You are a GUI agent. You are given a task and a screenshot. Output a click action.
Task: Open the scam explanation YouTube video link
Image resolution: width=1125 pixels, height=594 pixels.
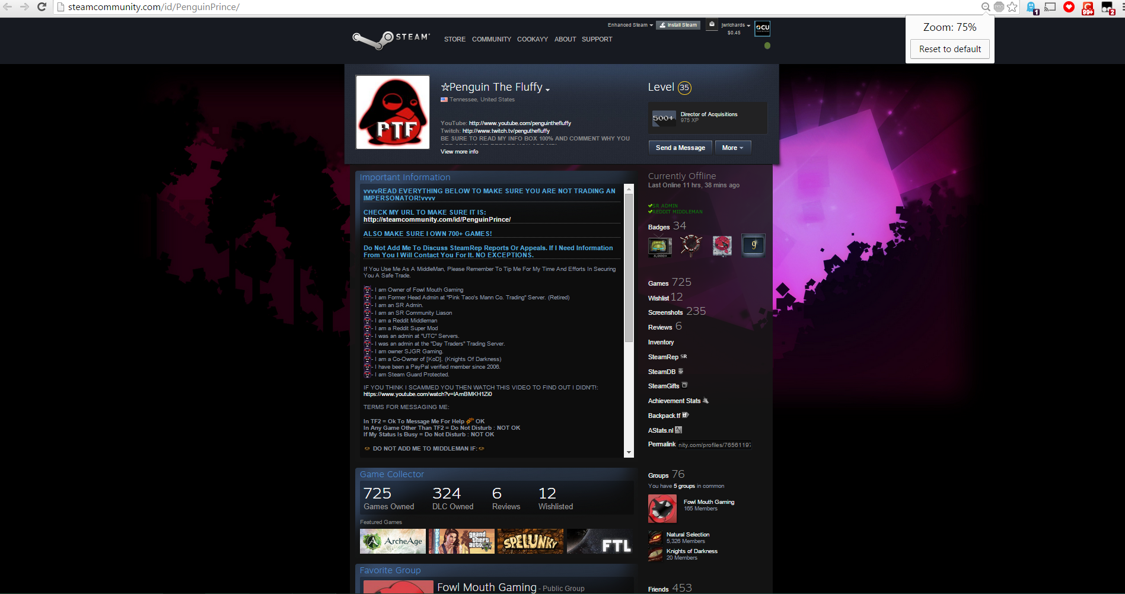[428, 394]
